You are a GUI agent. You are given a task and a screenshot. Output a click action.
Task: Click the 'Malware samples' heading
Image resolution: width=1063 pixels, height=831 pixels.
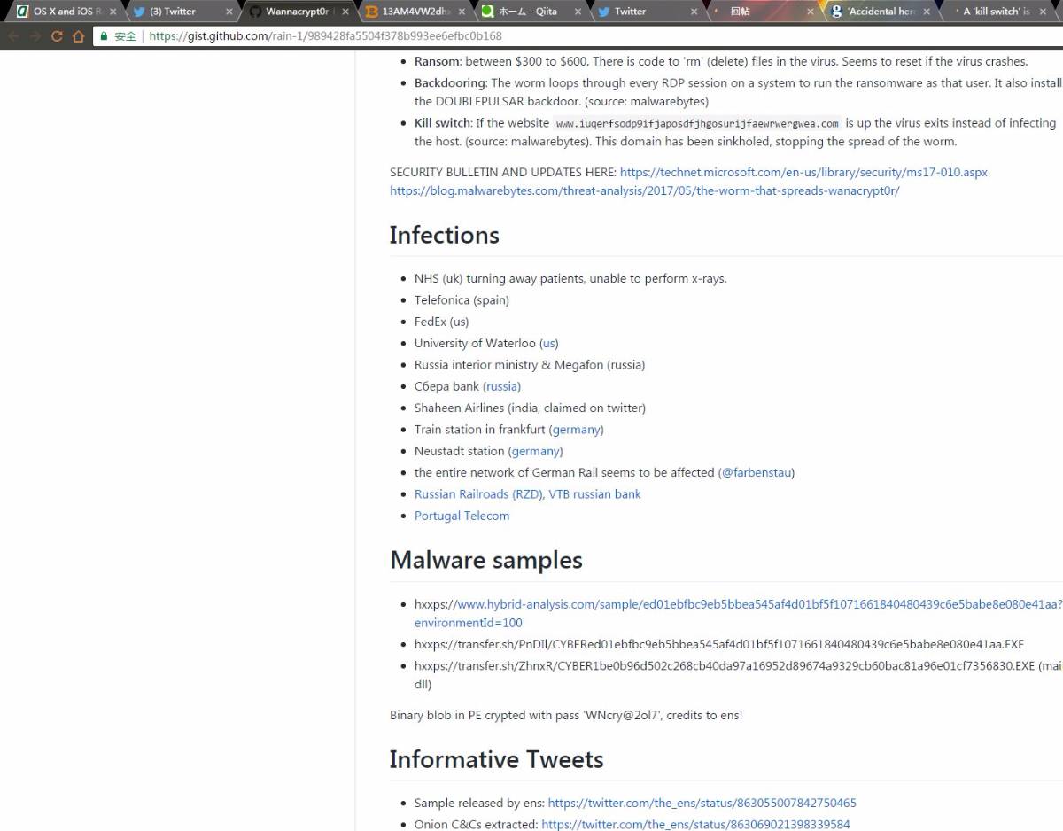[485, 560]
